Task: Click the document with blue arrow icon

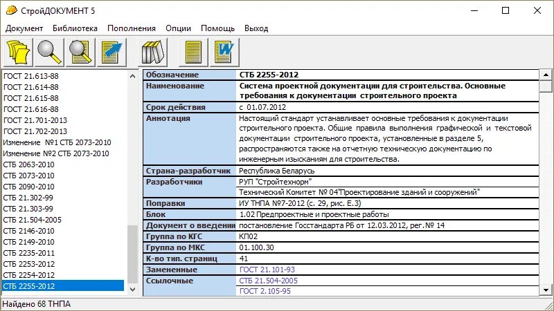Action: [111, 53]
